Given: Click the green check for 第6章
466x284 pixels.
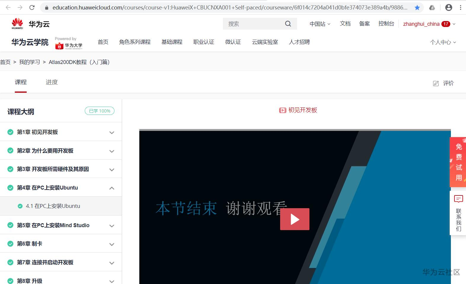Looking at the screenshot, I should point(10,244).
